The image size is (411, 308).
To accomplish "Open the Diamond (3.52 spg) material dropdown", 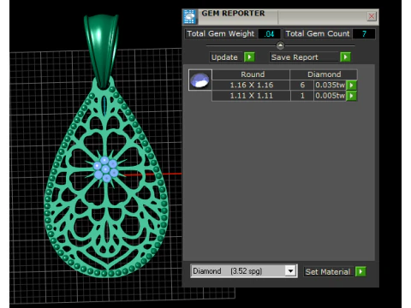I will [290, 271].
